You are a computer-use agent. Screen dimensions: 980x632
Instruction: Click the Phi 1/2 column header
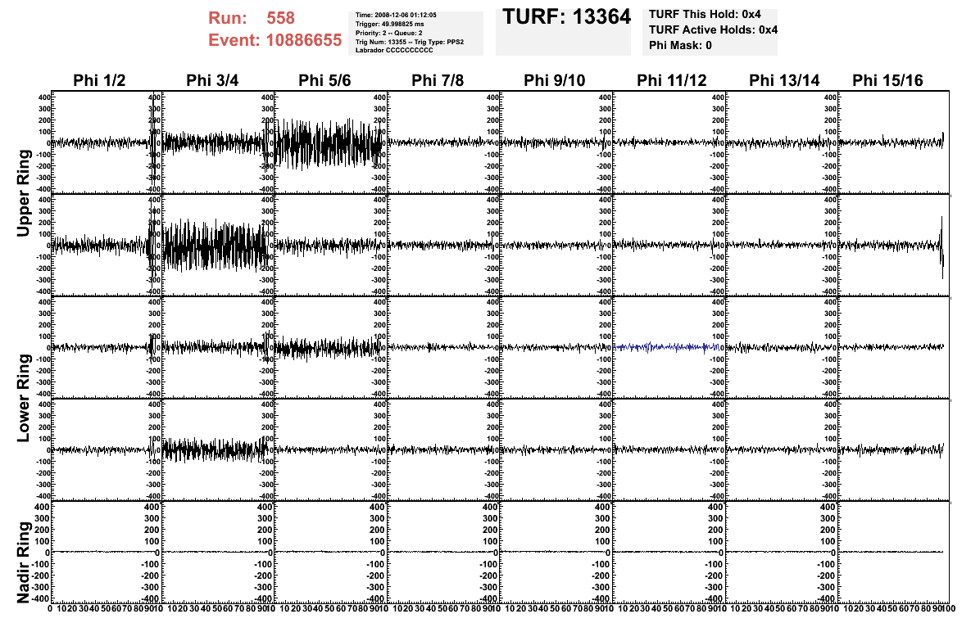click(99, 80)
